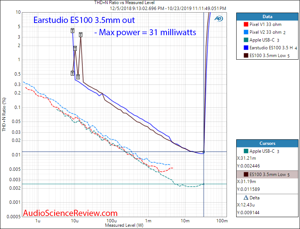Click the Y:0.002446 cursor value
Viewport: 300px width, 229px height.
tap(248, 166)
